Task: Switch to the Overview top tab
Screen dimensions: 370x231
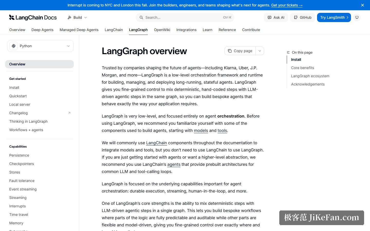Action: click(x=17, y=30)
